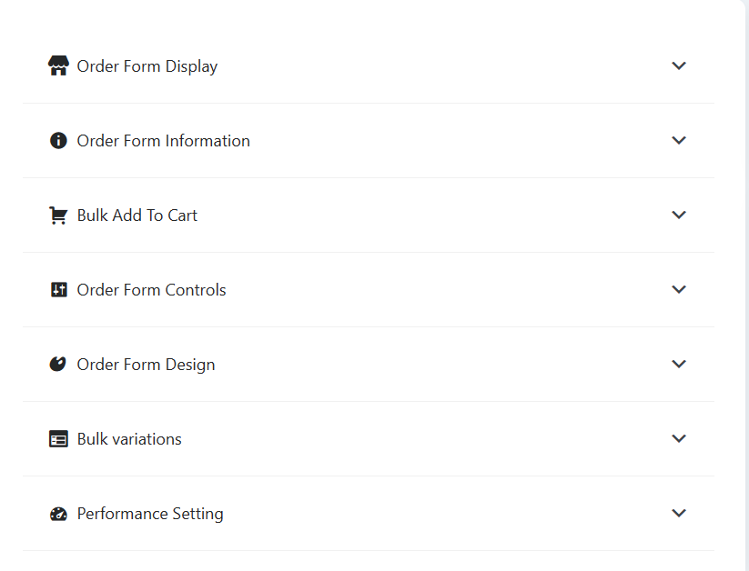Toggle the Order Form Design chevron arrow
This screenshot has width=749, height=571.
679,364
